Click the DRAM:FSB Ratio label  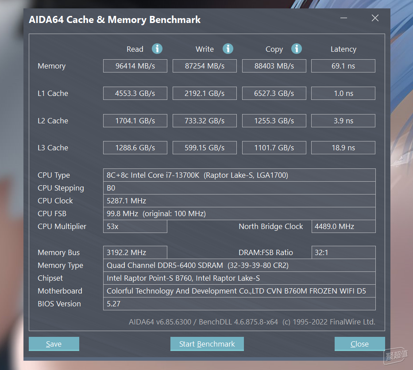point(266,253)
